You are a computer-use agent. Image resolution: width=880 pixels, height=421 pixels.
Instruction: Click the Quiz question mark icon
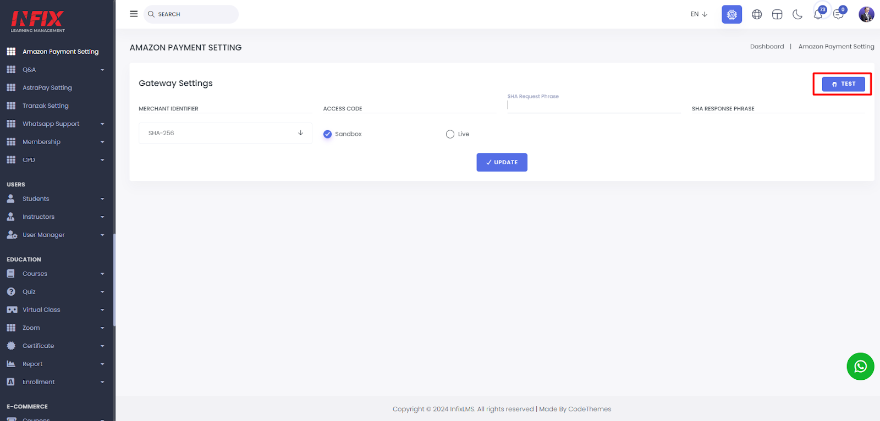[x=10, y=291]
